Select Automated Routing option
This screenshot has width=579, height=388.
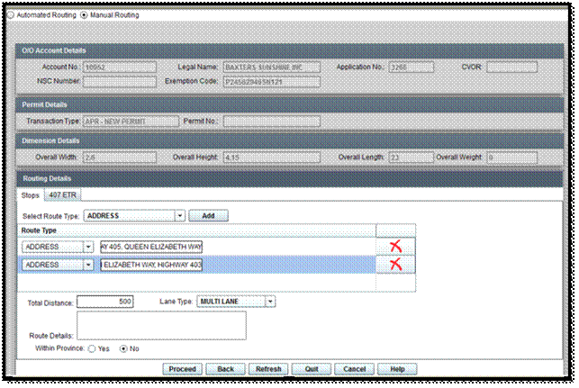[11, 15]
